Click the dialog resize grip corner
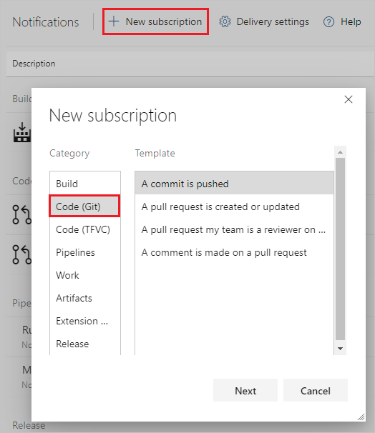Image resolution: width=375 pixels, height=433 pixels. (x=361, y=417)
